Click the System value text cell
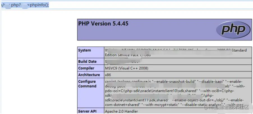253x114 pixels. click(178, 52)
